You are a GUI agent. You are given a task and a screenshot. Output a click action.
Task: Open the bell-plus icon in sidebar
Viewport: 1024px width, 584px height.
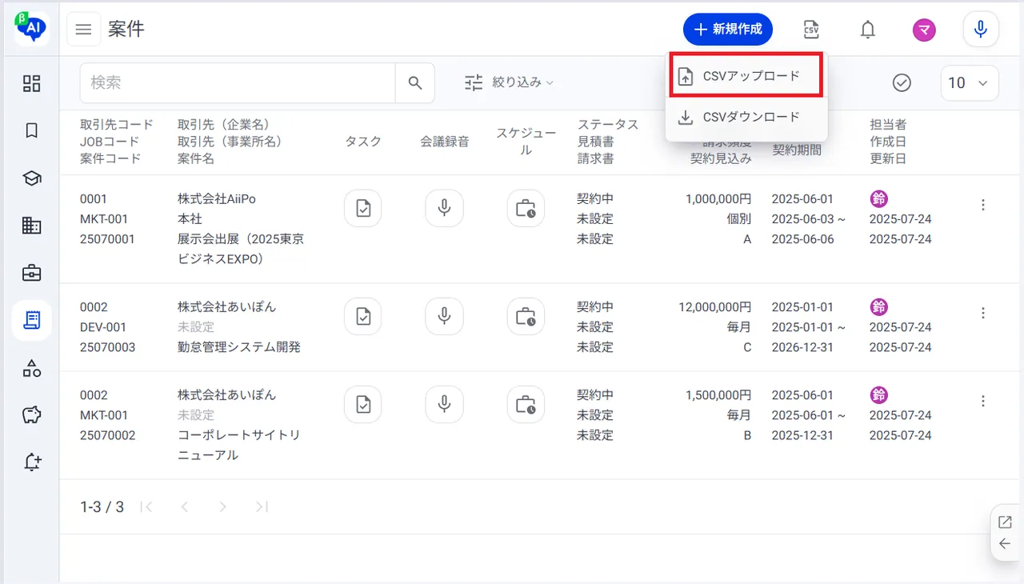coord(32,462)
